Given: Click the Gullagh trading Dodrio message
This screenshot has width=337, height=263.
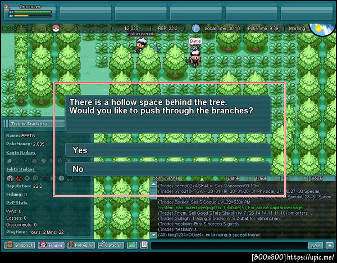Looking at the screenshot, I should click(220, 218).
